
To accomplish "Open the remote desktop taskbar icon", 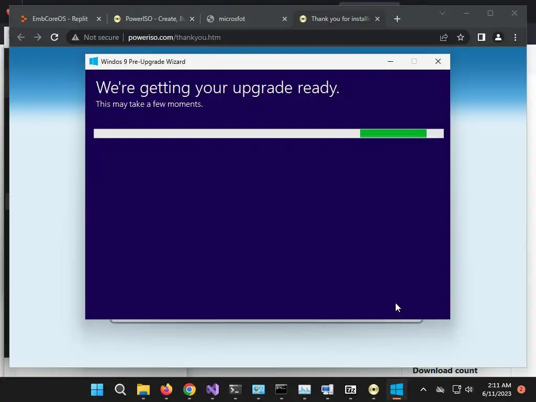I will coord(328,389).
